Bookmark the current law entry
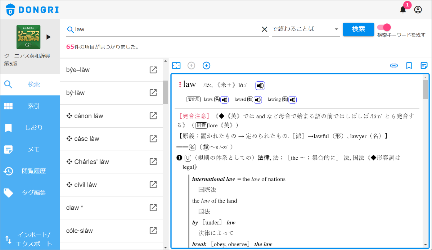 (409, 65)
